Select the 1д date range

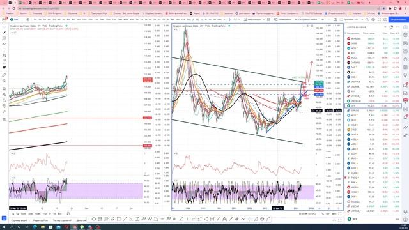(12, 214)
